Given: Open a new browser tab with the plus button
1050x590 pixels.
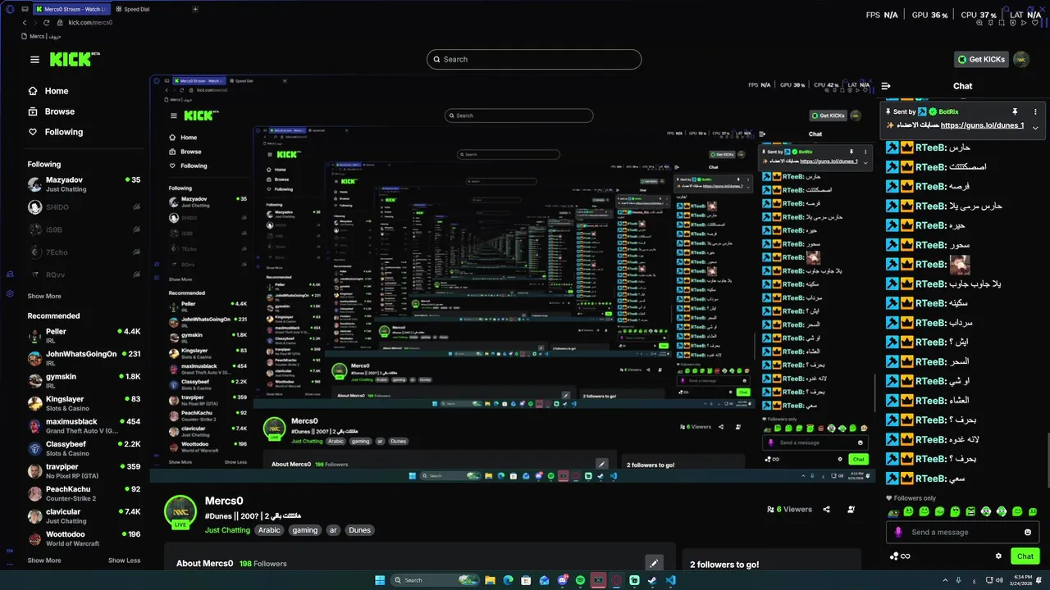Looking at the screenshot, I should [195, 9].
